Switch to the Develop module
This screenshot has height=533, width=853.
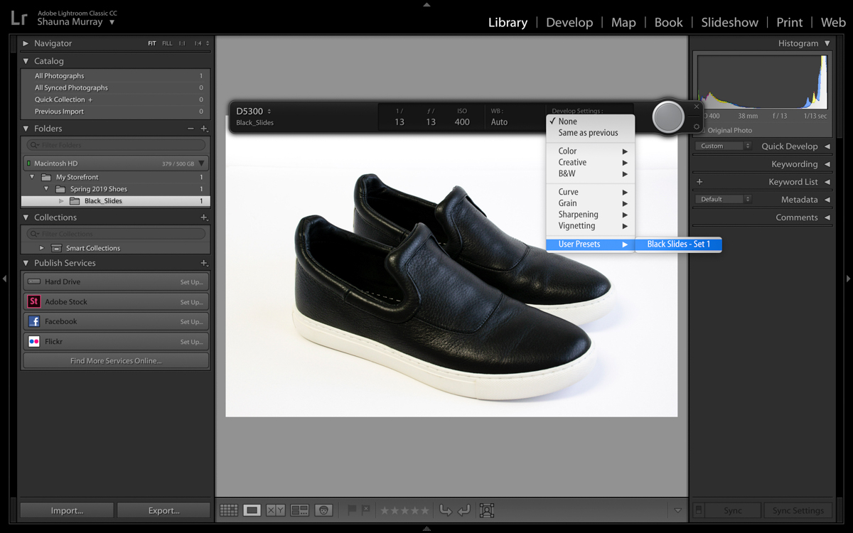click(569, 23)
